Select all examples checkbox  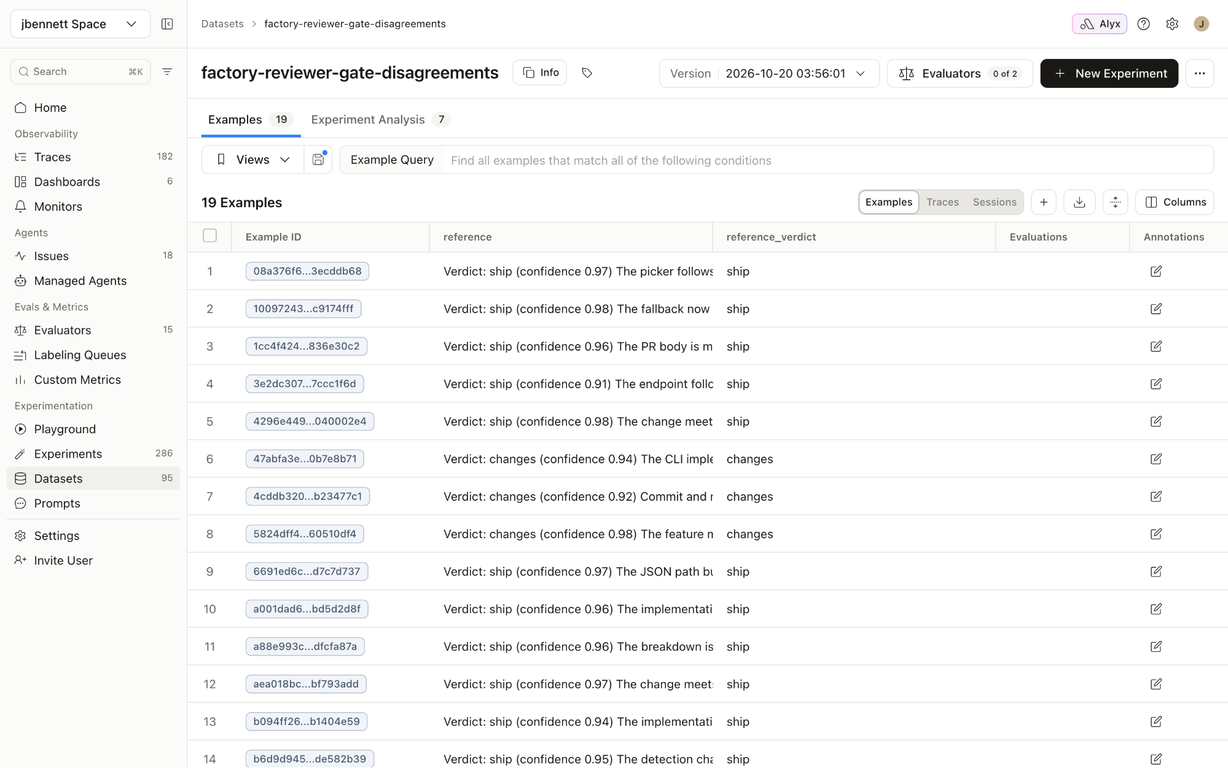coord(210,236)
